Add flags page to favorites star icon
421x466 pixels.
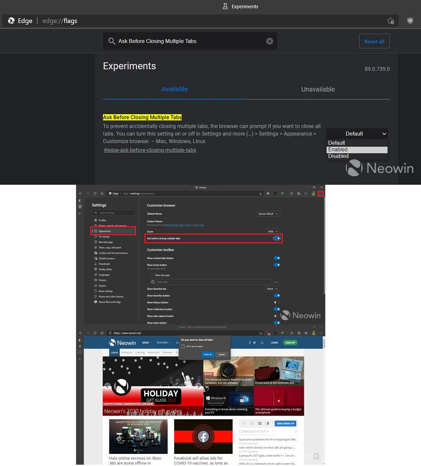coord(390,21)
